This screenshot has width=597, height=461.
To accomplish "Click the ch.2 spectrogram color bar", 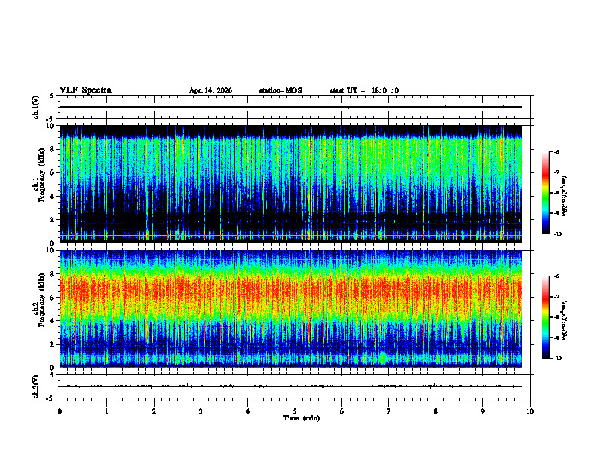I will click(x=545, y=317).
